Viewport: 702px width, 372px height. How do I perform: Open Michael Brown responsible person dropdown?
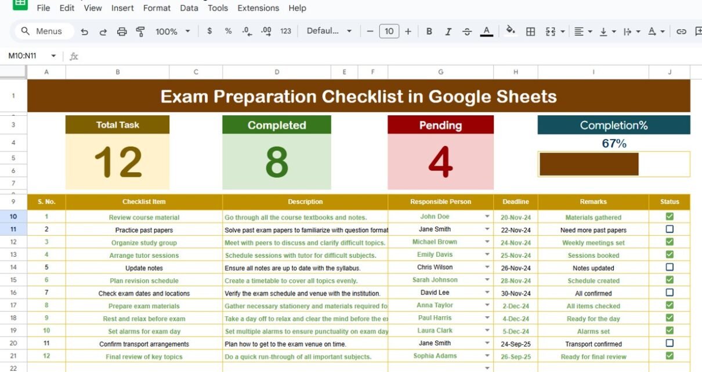tap(487, 242)
